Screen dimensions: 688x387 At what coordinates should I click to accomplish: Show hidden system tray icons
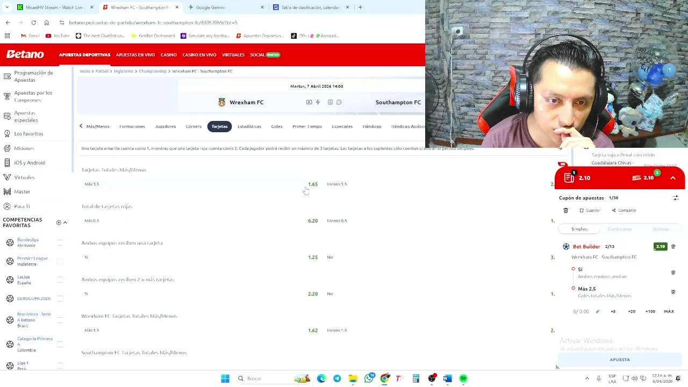(x=587, y=378)
